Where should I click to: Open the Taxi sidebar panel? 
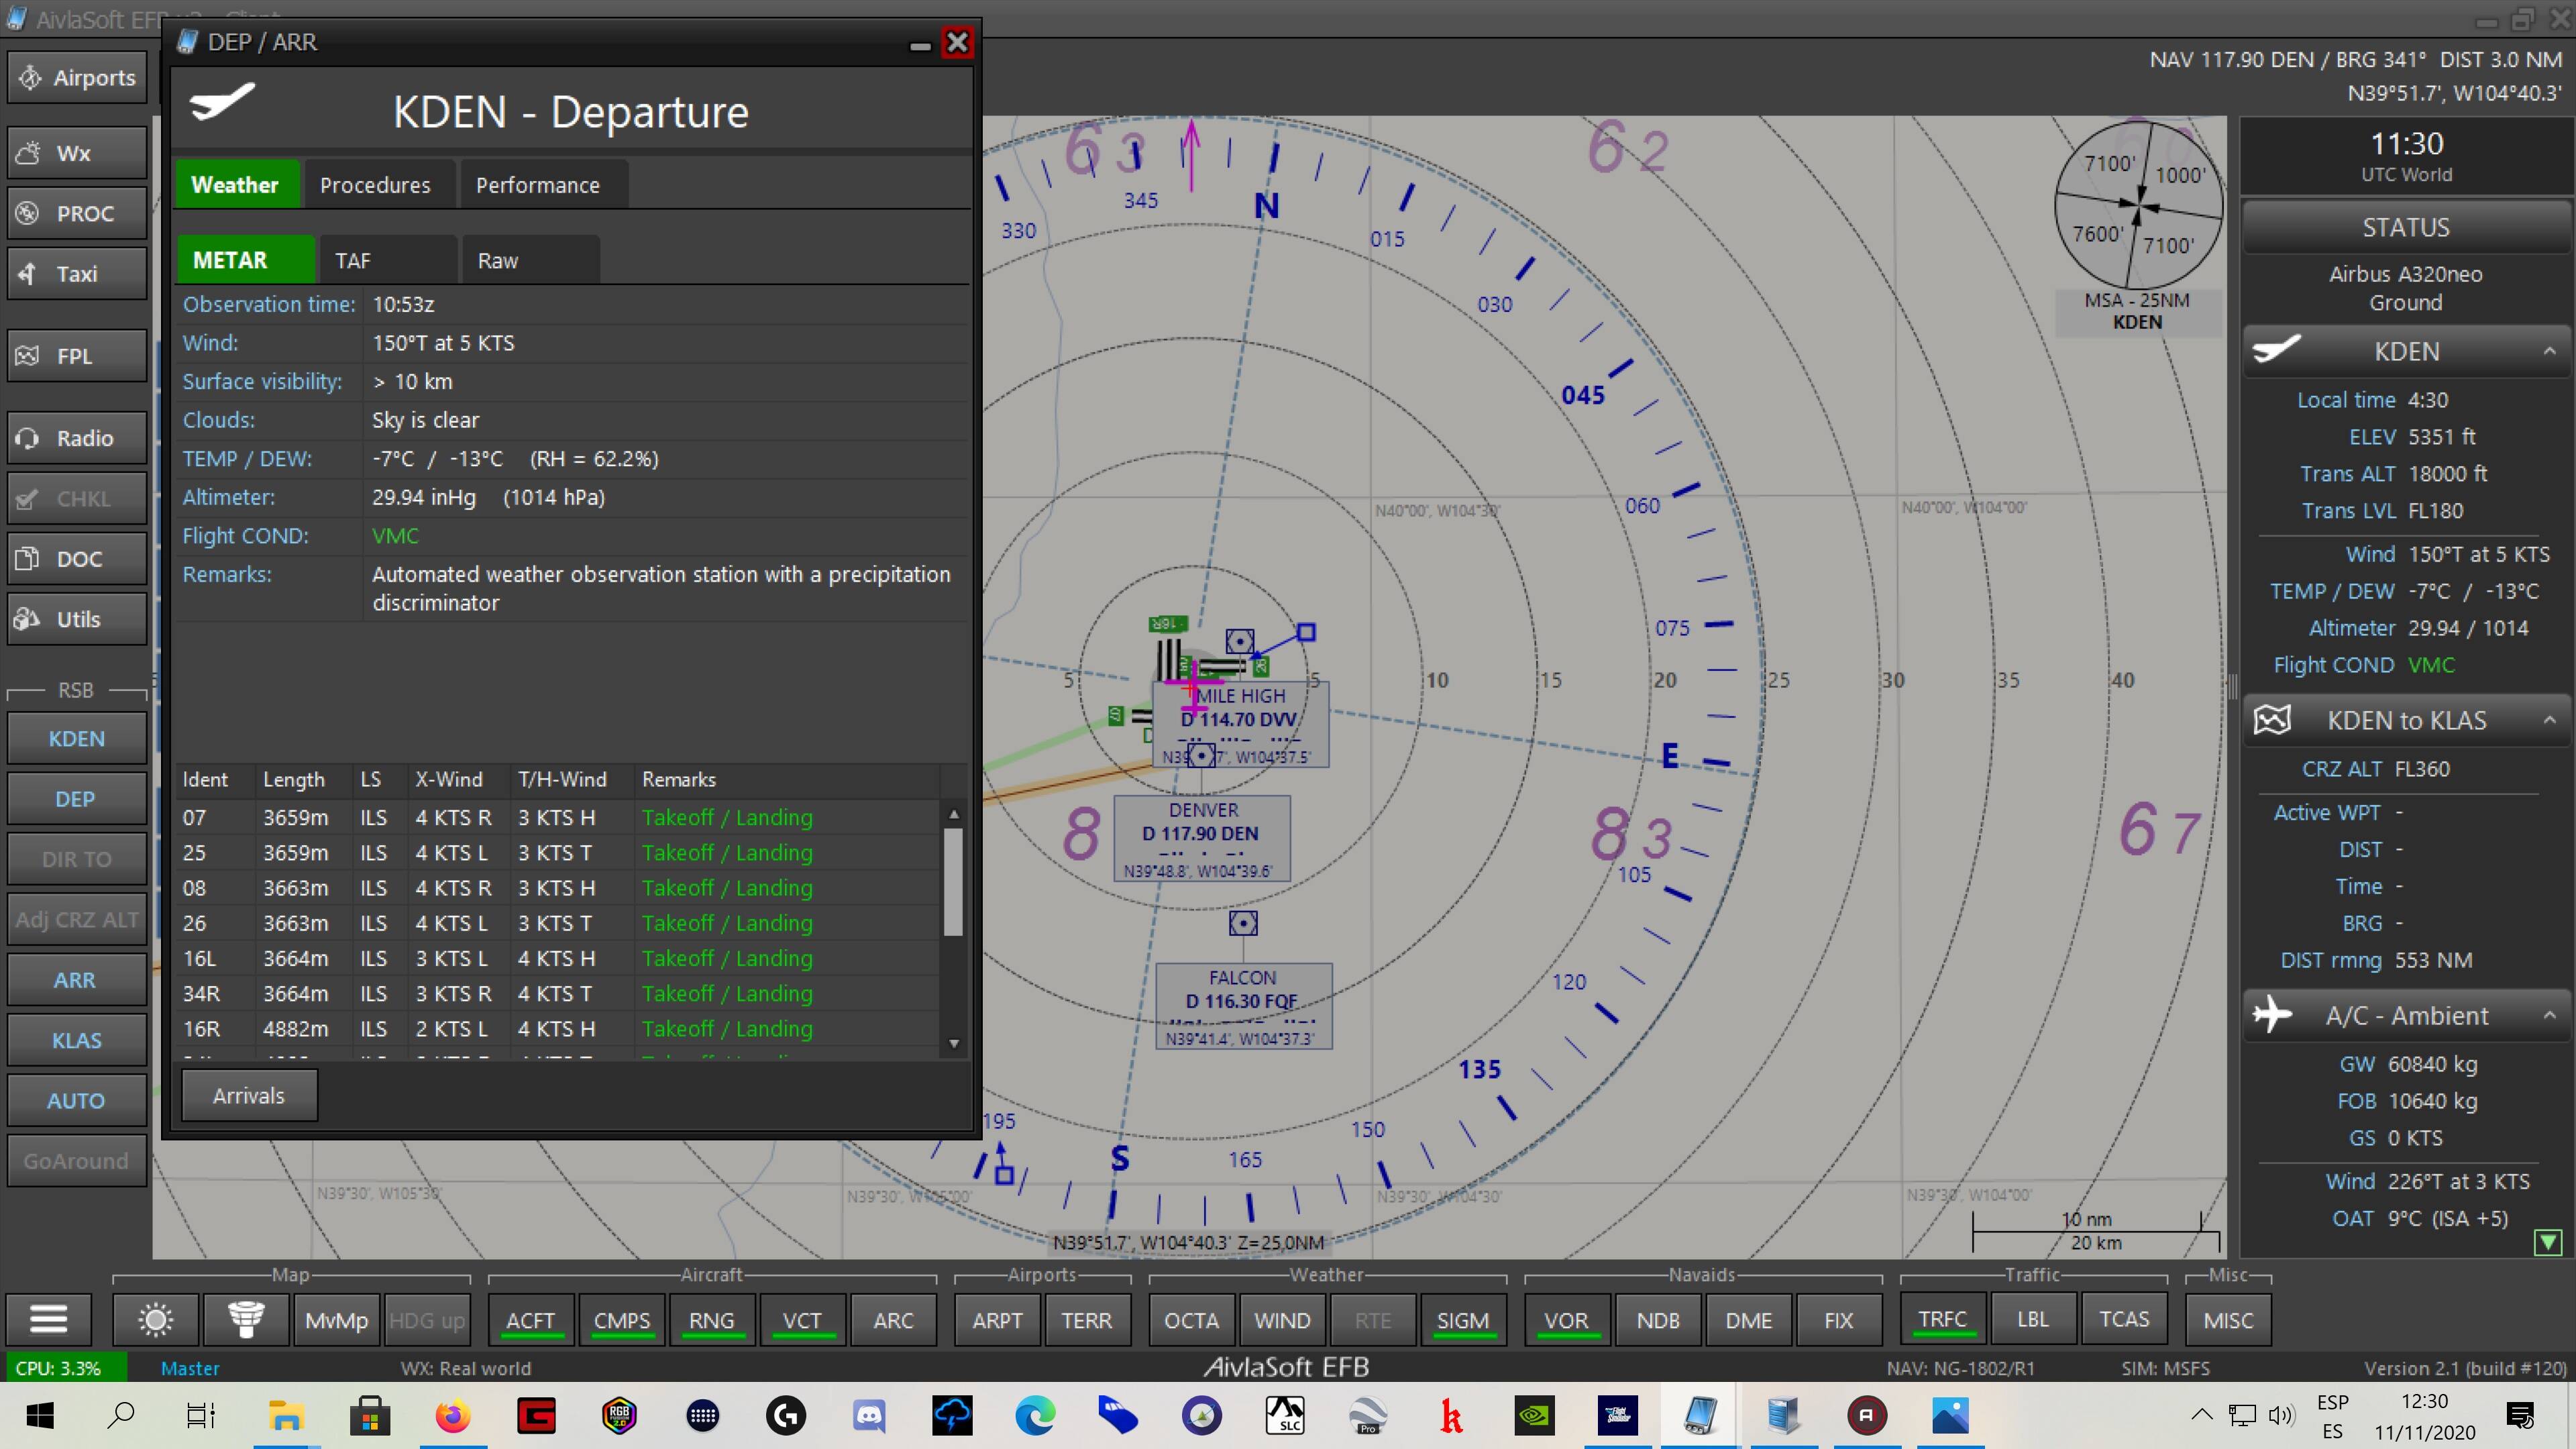click(x=77, y=274)
